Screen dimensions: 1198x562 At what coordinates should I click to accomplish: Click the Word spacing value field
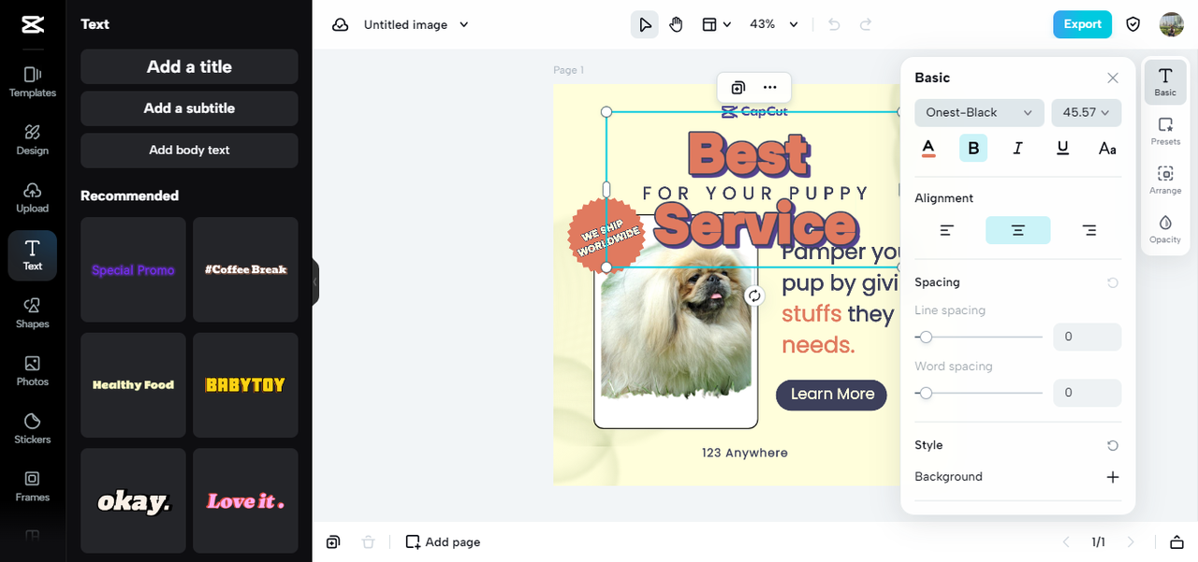(1087, 393)
